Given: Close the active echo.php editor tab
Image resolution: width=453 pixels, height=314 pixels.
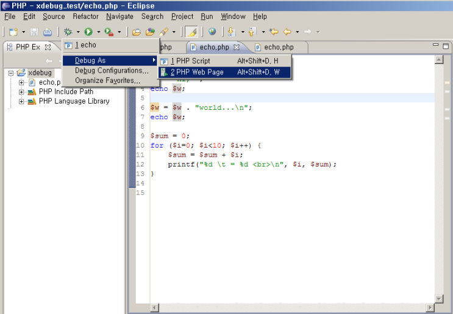Looking at the screenshot, I should click(x=237, y=47).
